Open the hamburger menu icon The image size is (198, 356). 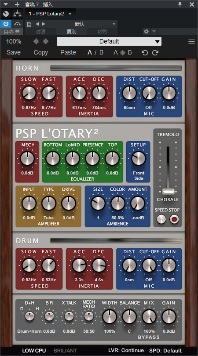pos(192,42)
